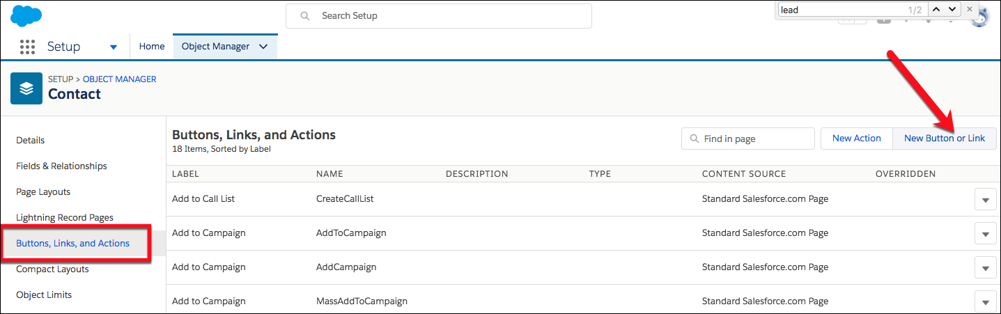Select Fields & Relationships in sidebar

pyautogui.click(x=61, y=166)
